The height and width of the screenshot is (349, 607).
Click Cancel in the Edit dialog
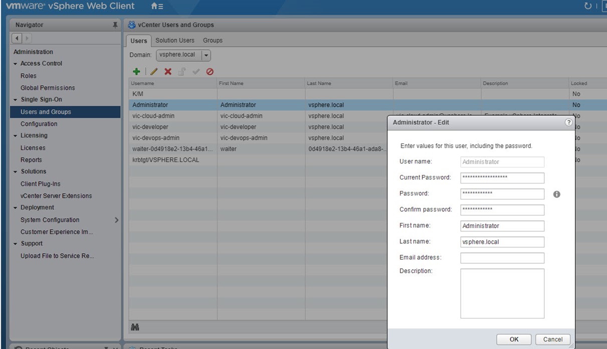point(553,339)
